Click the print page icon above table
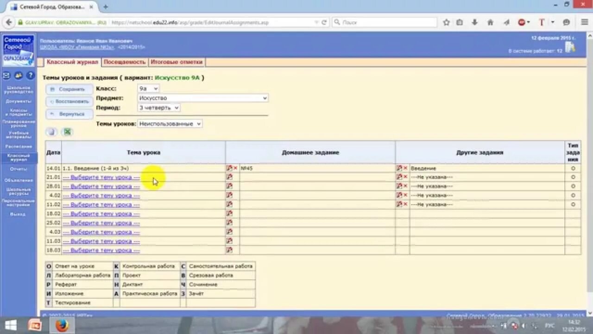593x334 pixels. pos(52,132)
